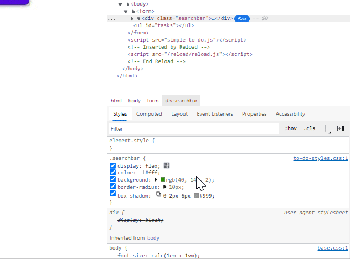
Task: Select the script simple-to-do.js element row
Action: pos(187,40)
